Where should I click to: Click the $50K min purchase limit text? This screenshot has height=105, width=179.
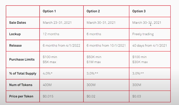(x=94, y=57)
